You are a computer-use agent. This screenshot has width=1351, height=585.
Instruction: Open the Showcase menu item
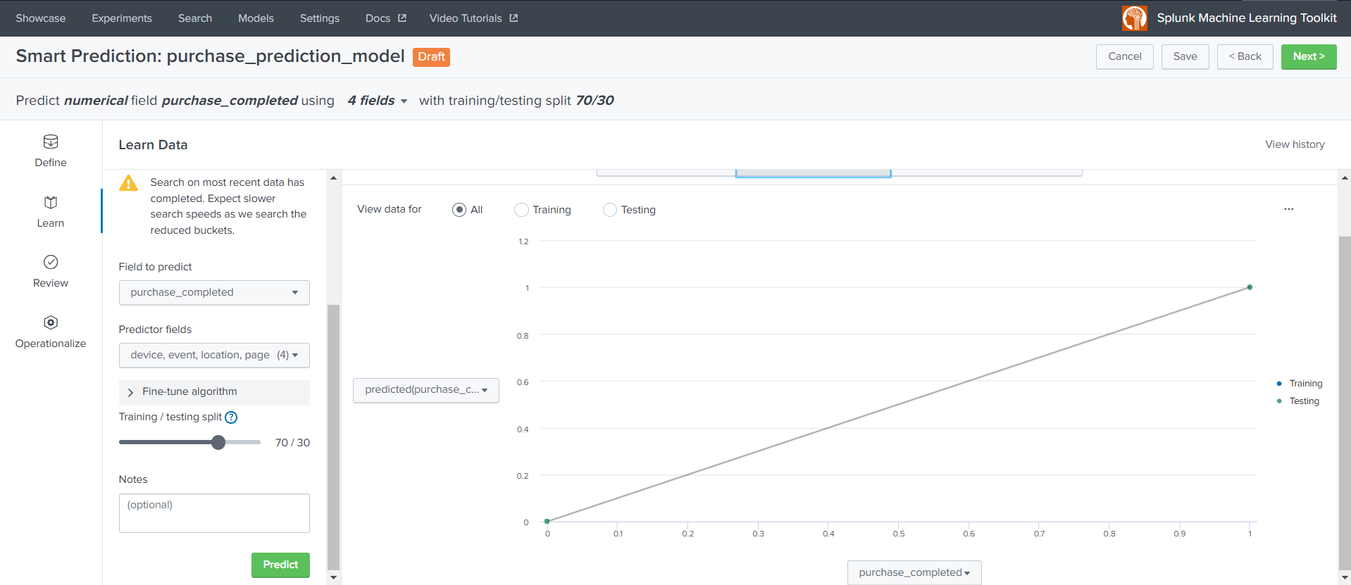coord(41,18)
